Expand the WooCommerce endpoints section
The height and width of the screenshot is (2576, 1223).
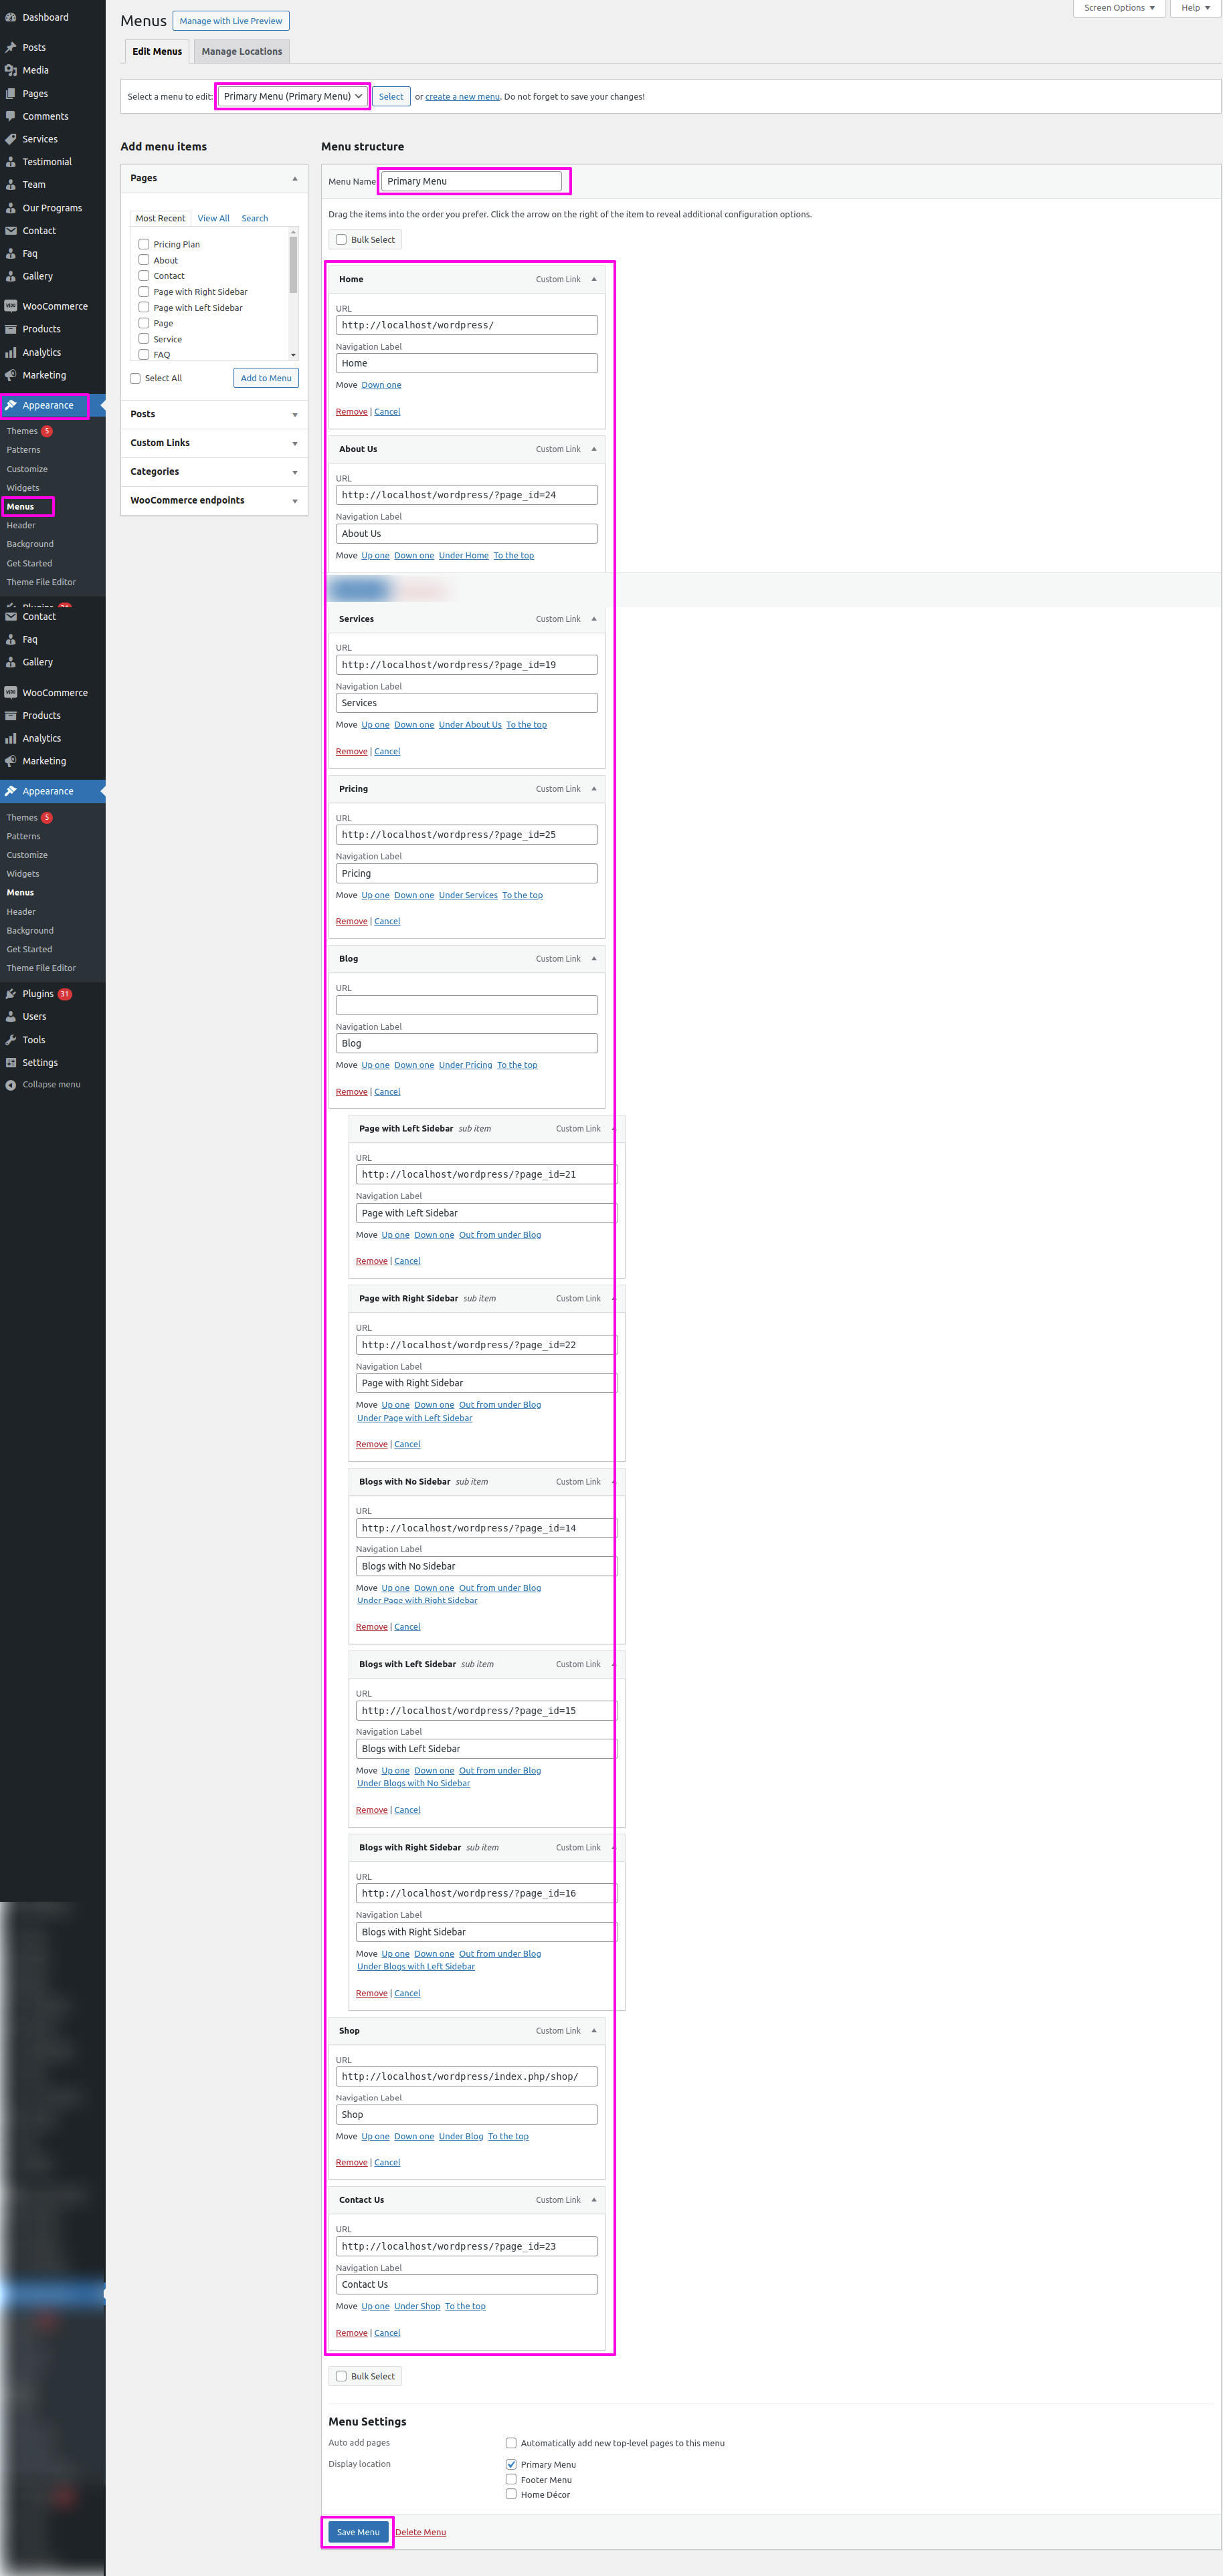click(213, 500)
